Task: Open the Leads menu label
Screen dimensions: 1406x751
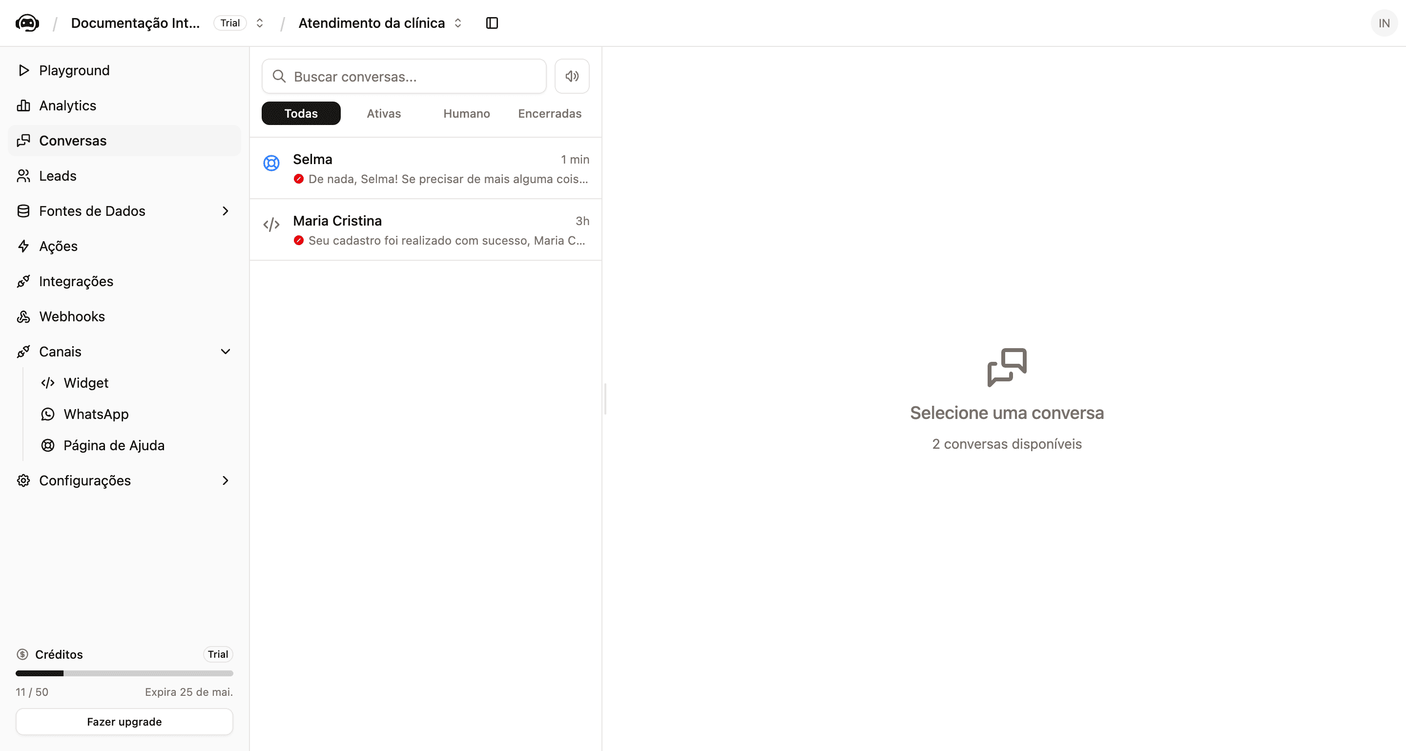Action: pos(58,176)
